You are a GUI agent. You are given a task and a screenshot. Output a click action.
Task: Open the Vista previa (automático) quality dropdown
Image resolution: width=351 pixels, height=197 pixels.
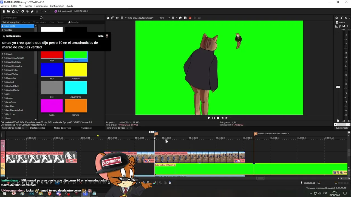(140, 18)
